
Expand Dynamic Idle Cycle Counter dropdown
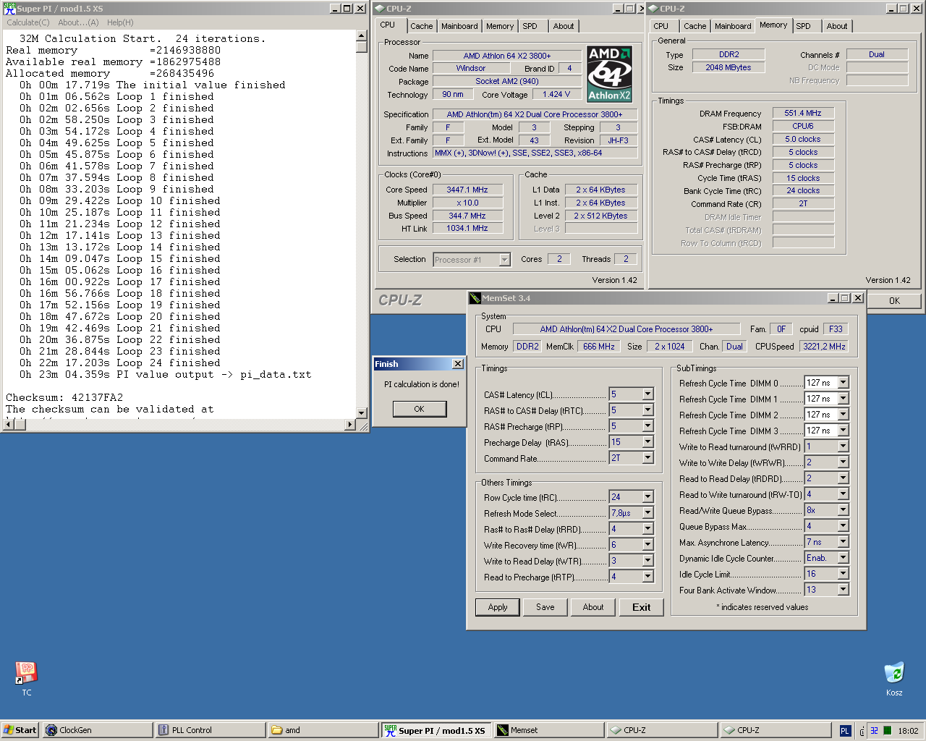[843, 558]
